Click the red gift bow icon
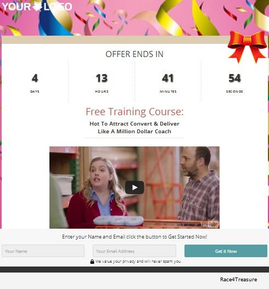This screenshot has width=269, height=289. 247,47
